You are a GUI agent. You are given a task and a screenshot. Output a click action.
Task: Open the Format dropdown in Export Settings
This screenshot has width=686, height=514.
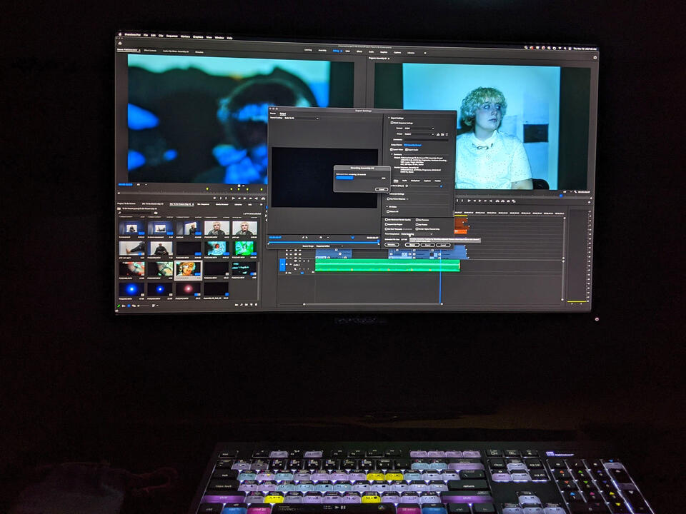click(419, 128)
